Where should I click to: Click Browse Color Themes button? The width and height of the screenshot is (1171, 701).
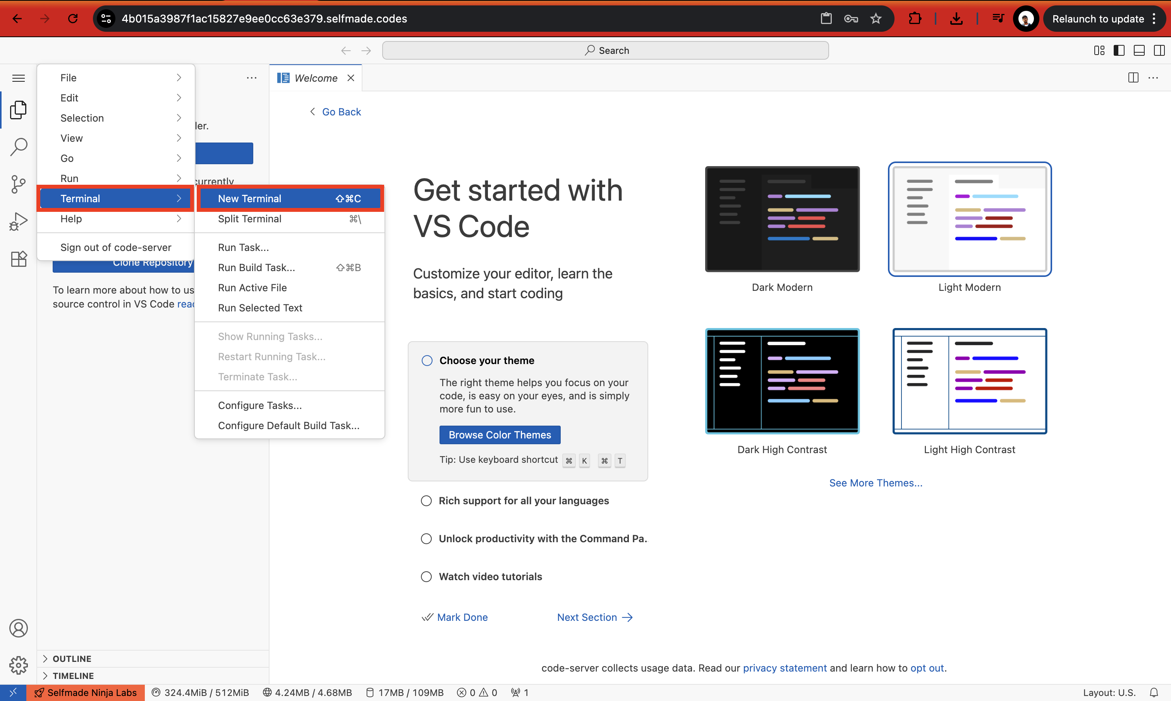pos(500,435)
